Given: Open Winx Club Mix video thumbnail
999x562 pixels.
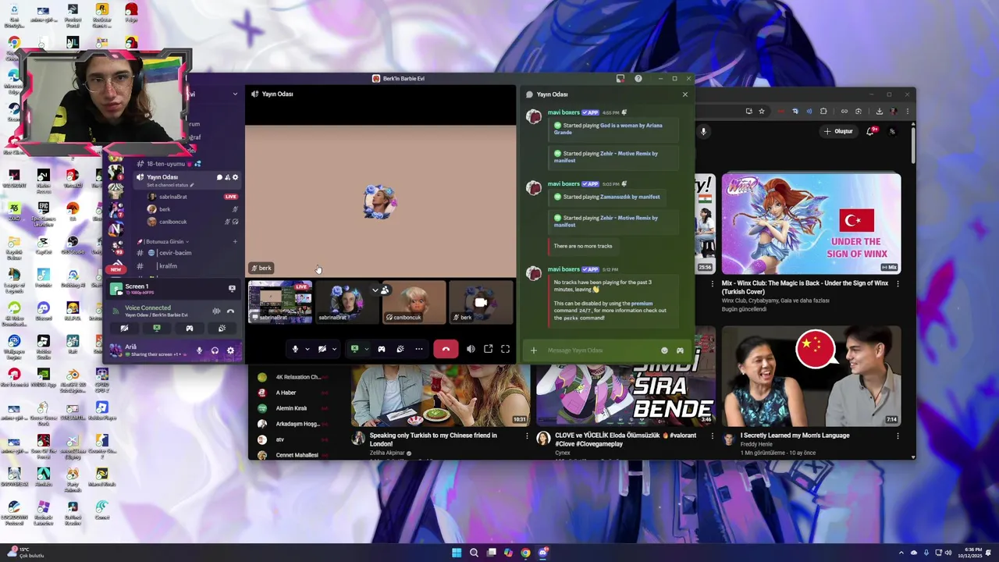Looking at the screenshot, I should (x=811, y=223).
